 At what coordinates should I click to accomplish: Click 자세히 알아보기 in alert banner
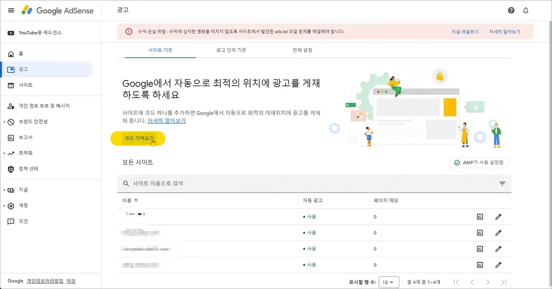click(x=505, y=32)
